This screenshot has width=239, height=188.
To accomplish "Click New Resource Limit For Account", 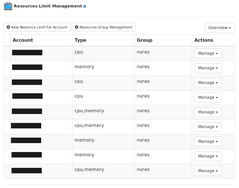I will pyautogui.click(x=37, y=27).
